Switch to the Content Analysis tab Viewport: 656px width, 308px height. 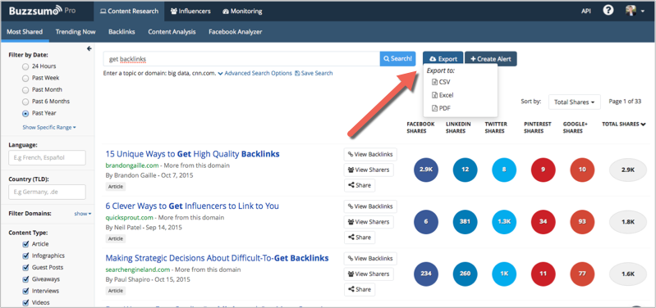pyautogui.click(x=172, y=32)
